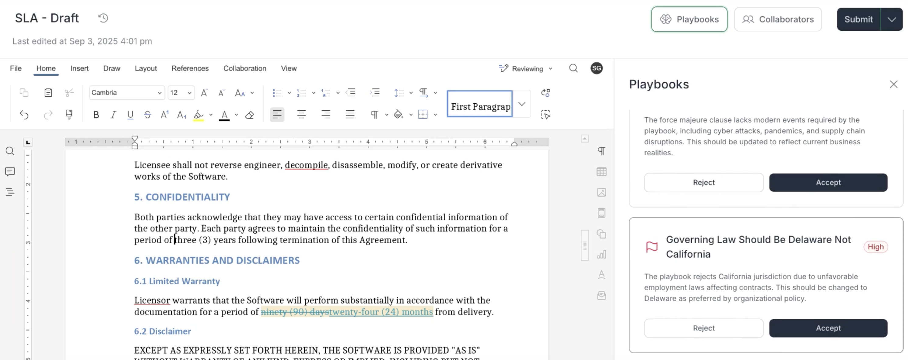Open table settings in right sidebar
The height and width of the screenshot is (360, 908).
click(x=601, y=172)
